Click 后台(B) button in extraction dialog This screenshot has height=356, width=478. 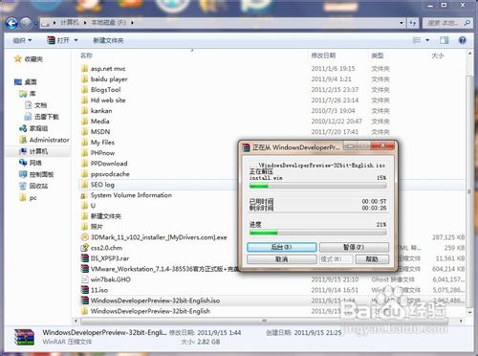point(282,247)
